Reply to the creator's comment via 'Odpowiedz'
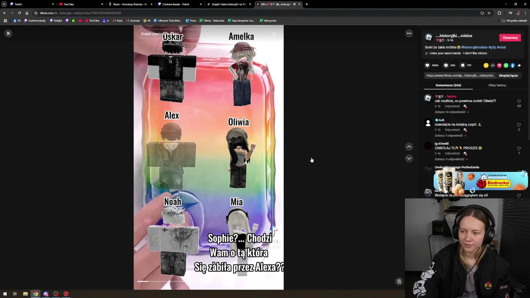530x298 pixels. tap(452, 106)
